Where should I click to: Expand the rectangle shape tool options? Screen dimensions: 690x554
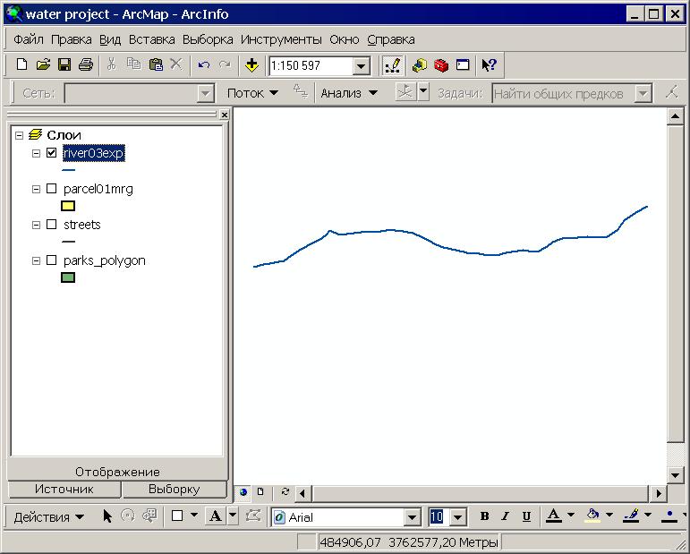(x=194, y=516)
